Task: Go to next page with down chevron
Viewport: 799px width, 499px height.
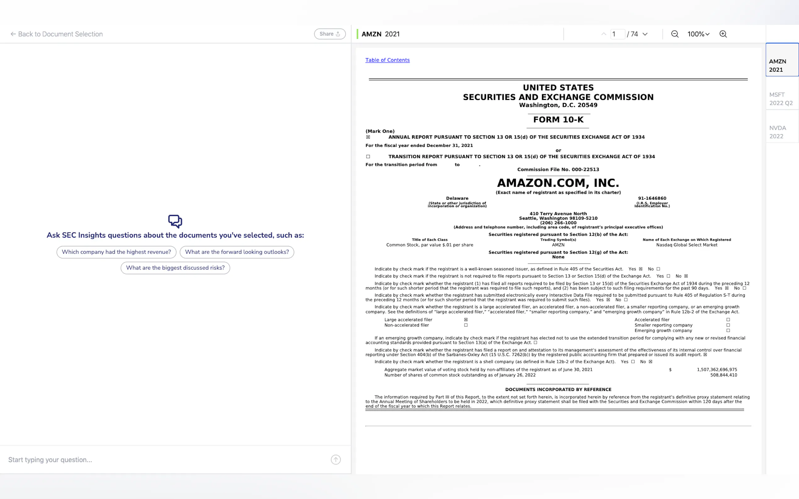Action: coord(645,34)
